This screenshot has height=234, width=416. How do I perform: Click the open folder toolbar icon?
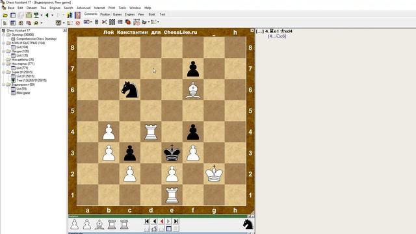[x=5, y=16]
